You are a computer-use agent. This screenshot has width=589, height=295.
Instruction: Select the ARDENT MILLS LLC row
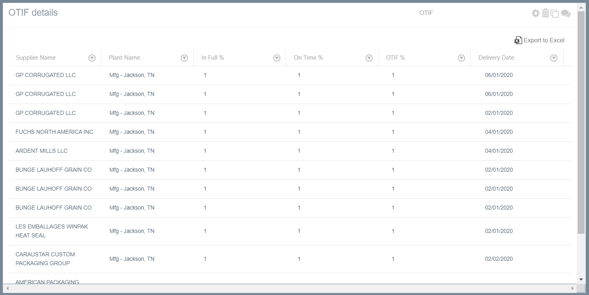(x=42, y=151)
